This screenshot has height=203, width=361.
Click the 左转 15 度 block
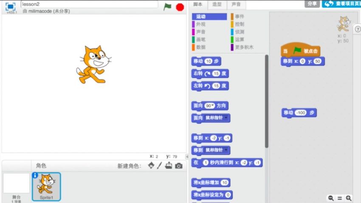pos(210,86)
